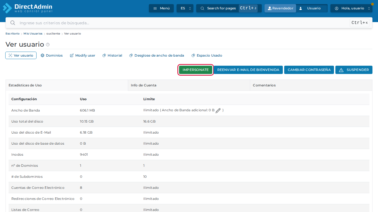Click the orange notification dot

pyautogui.click(x=372, y=4)
